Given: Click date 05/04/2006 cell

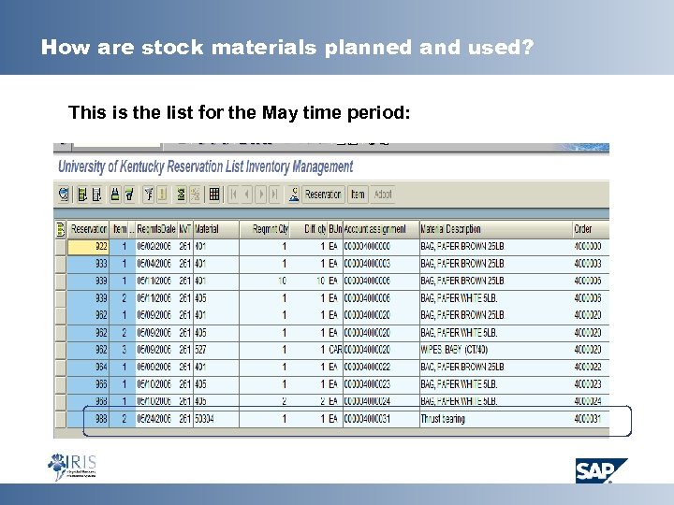Looking at the screenshot, I should pos(154,264).
